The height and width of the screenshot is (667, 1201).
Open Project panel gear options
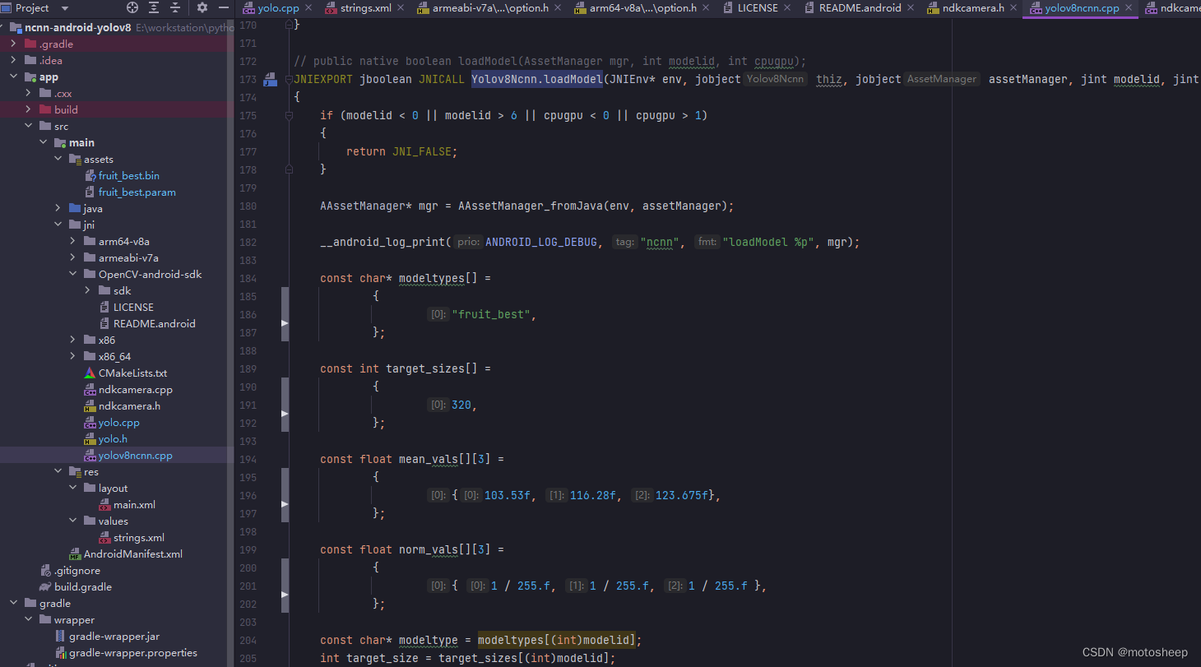(202, 7)
